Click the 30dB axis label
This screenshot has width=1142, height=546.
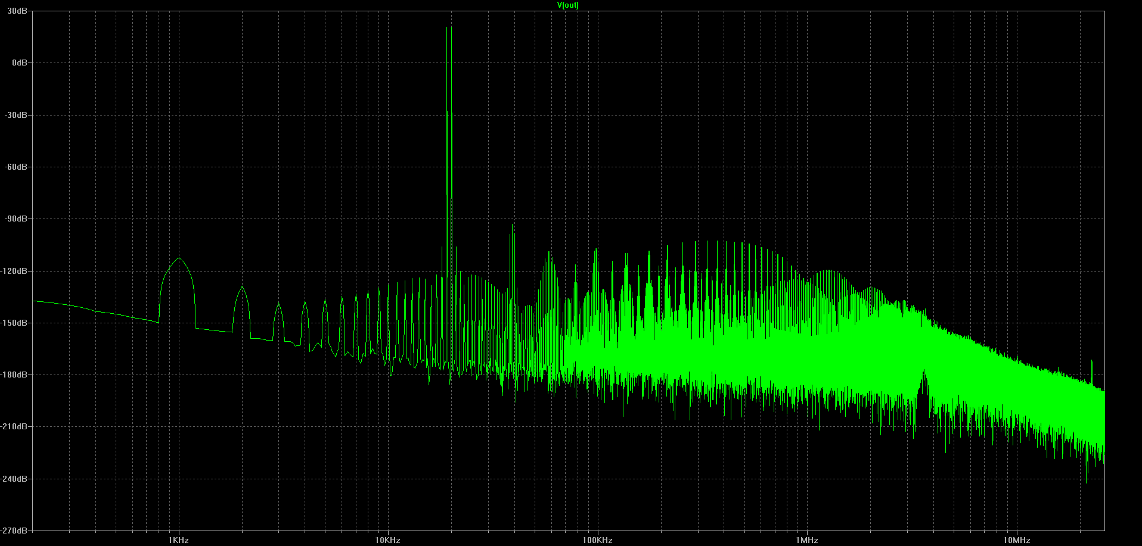tap(17, 11)
